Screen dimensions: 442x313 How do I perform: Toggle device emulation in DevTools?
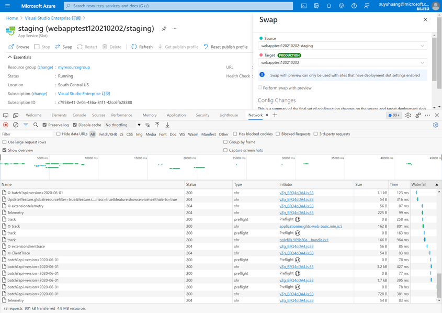(x=16, y=115)
